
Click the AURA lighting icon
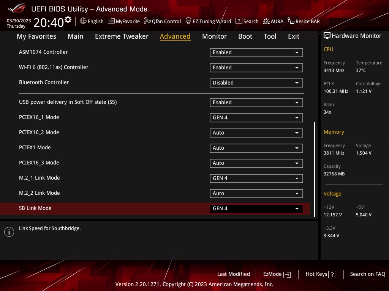pyautogui.click(x=266, y=21)
